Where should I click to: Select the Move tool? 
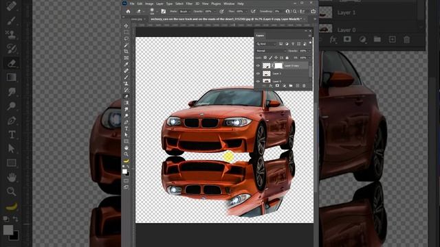[126, 26]
